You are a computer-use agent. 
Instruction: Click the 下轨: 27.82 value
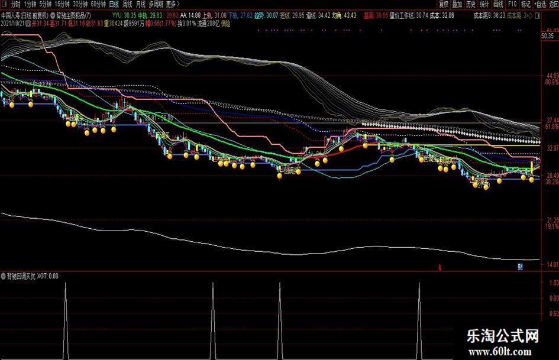click(240, 16)
